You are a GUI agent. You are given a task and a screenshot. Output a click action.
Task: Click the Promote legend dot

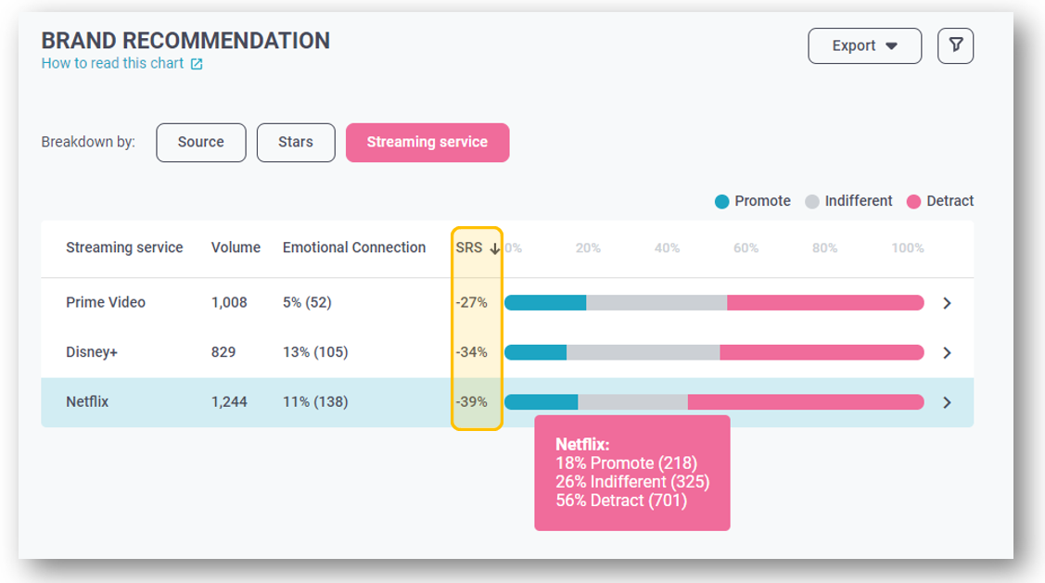721,202
